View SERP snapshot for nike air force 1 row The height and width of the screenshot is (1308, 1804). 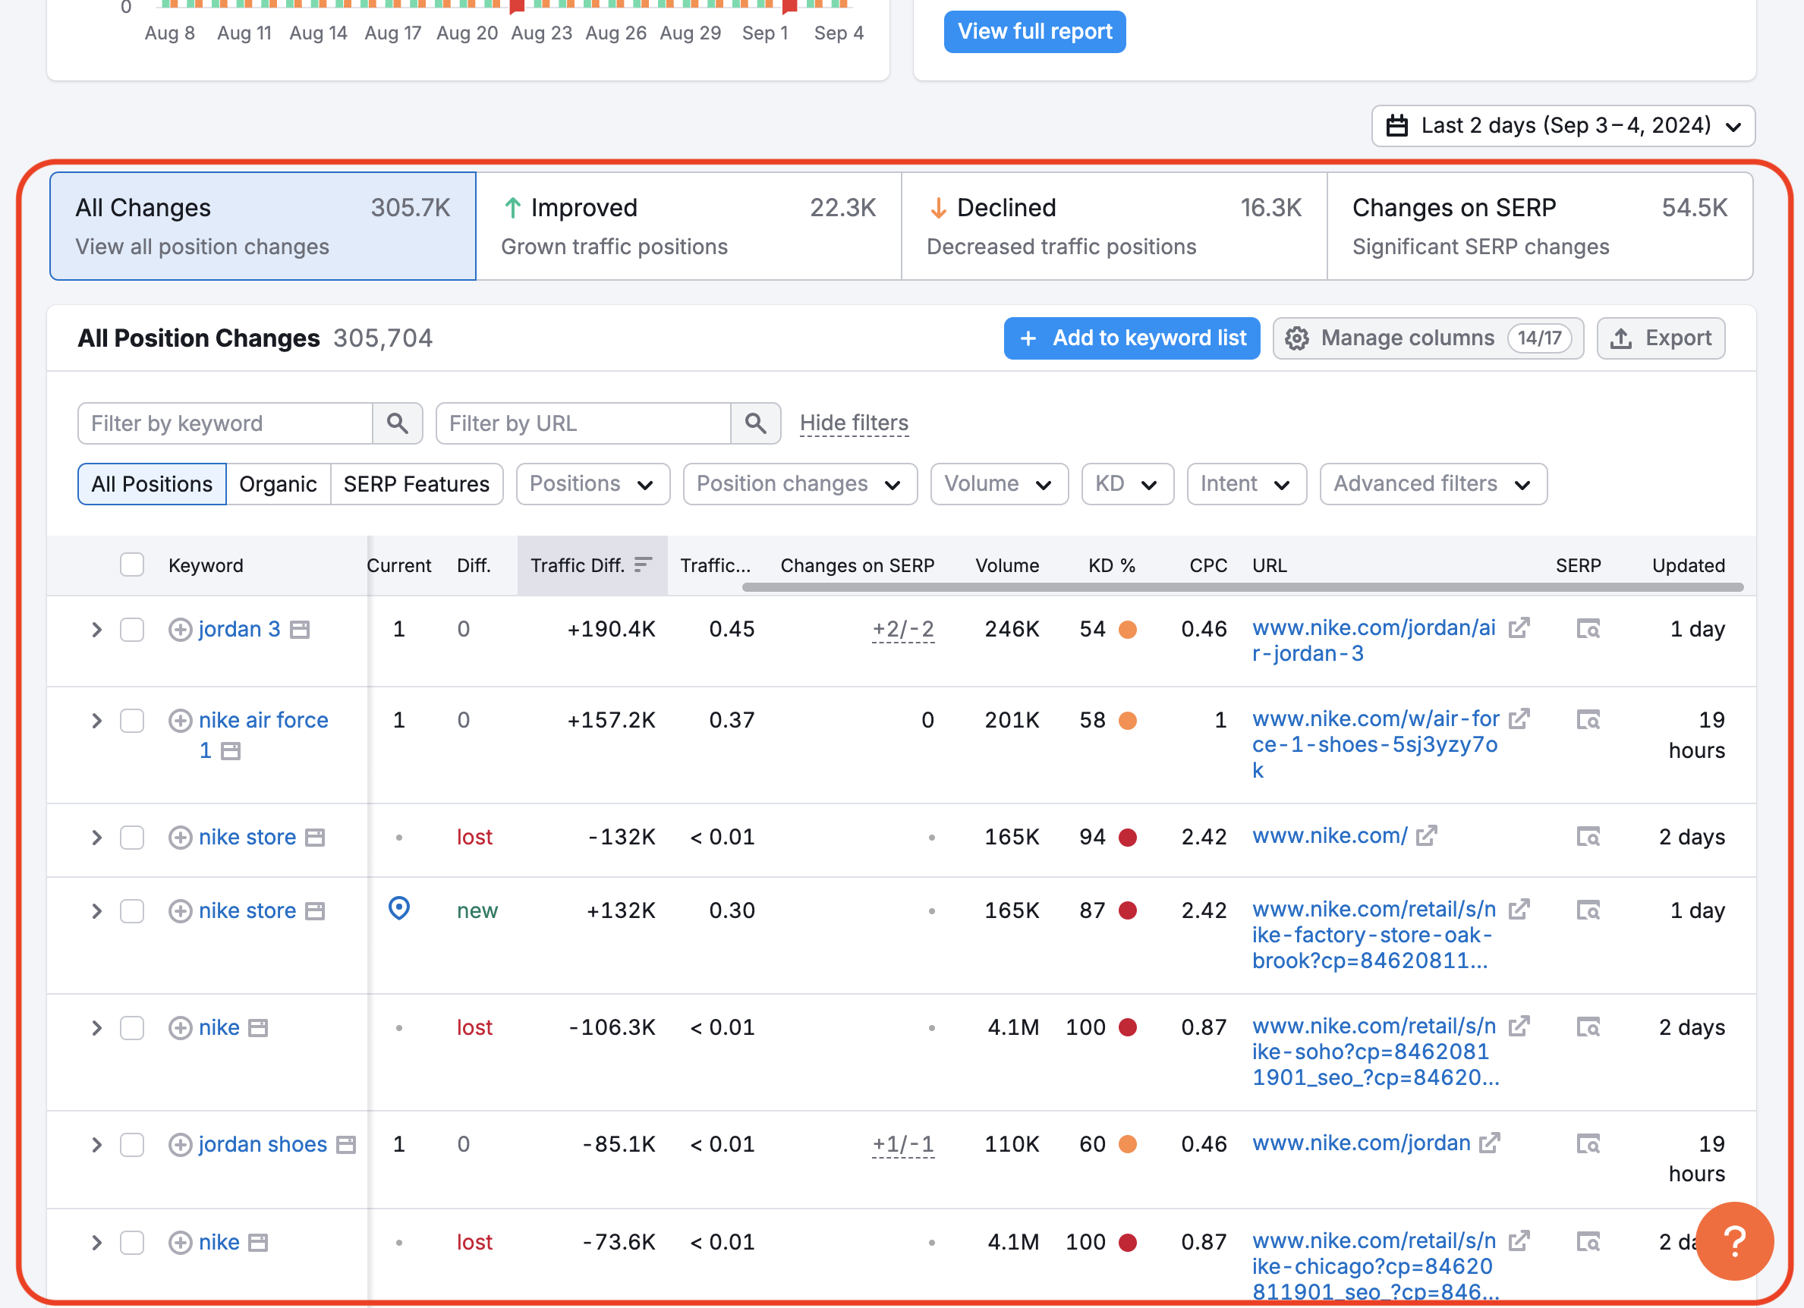point(1588,721)
